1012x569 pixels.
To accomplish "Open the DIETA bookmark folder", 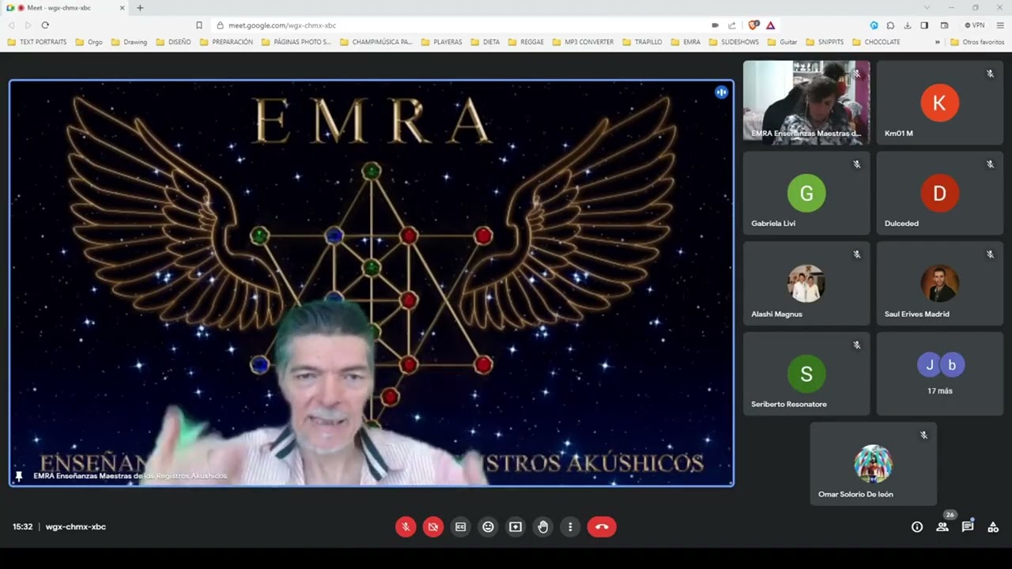I will click(x=485, y=42).
